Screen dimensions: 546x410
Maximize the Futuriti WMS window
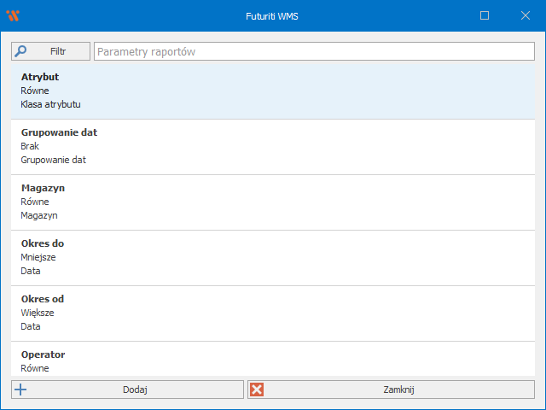[x=485, y=15]
